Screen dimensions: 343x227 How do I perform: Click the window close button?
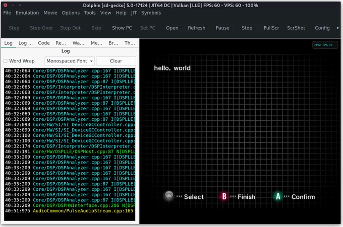coord(6,5)
